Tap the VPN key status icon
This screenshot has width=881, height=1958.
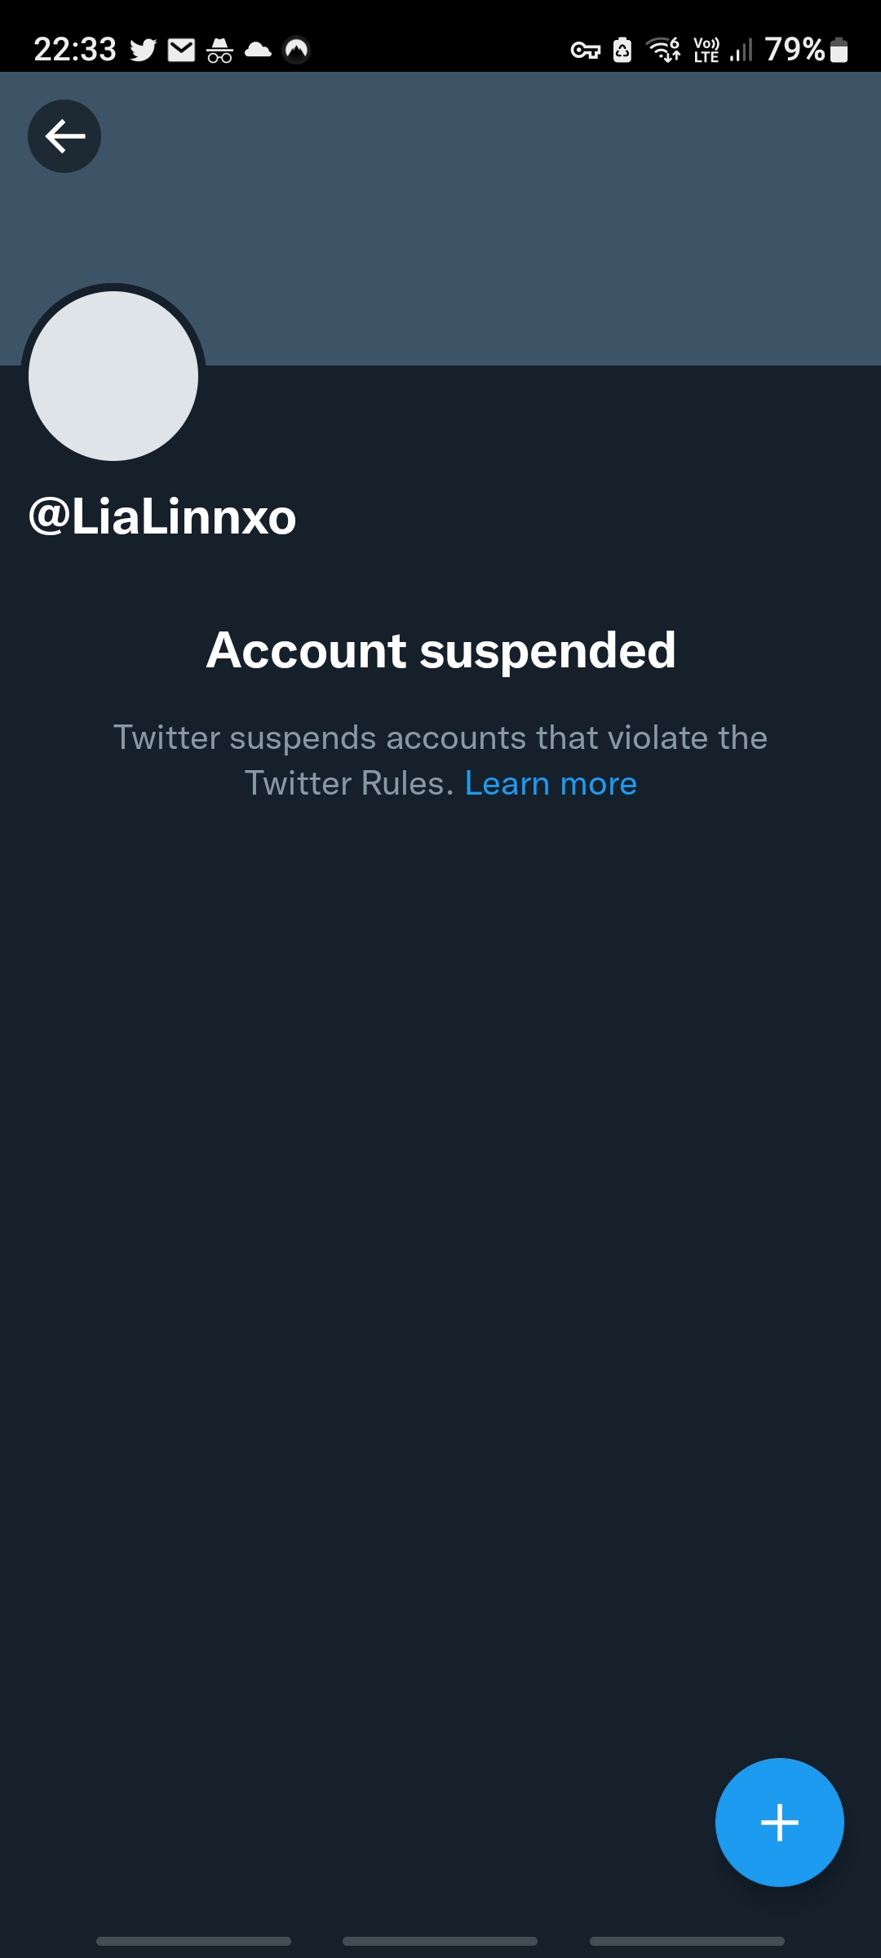click(585, 51)
